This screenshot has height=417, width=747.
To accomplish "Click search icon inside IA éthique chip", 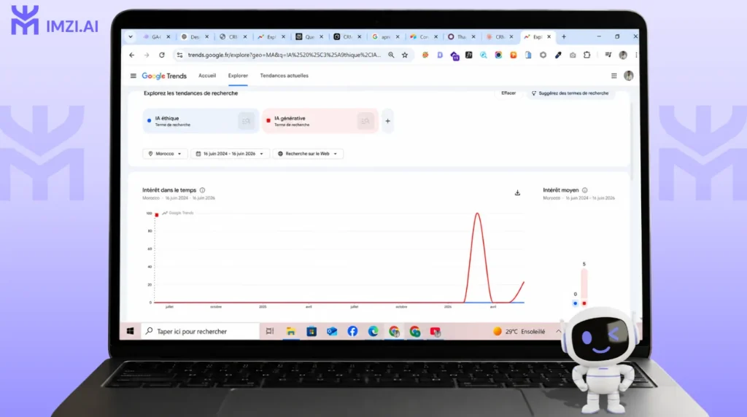I will coord(247,122).
